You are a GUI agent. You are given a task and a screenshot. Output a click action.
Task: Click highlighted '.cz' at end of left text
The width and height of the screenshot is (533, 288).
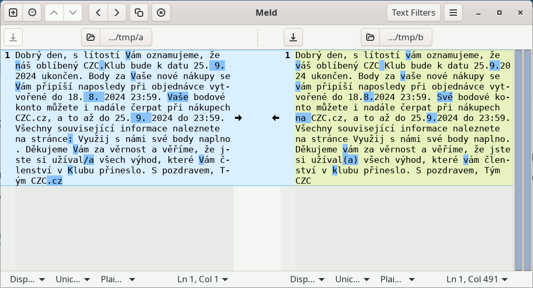point(55,181)
